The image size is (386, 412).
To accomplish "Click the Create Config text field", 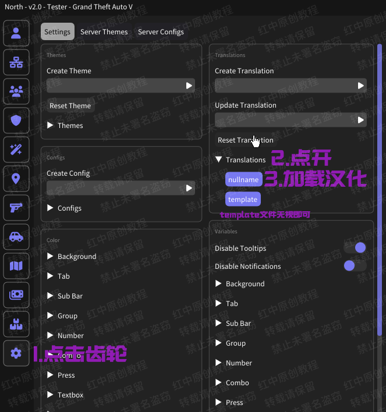I will tap(115, 188).
